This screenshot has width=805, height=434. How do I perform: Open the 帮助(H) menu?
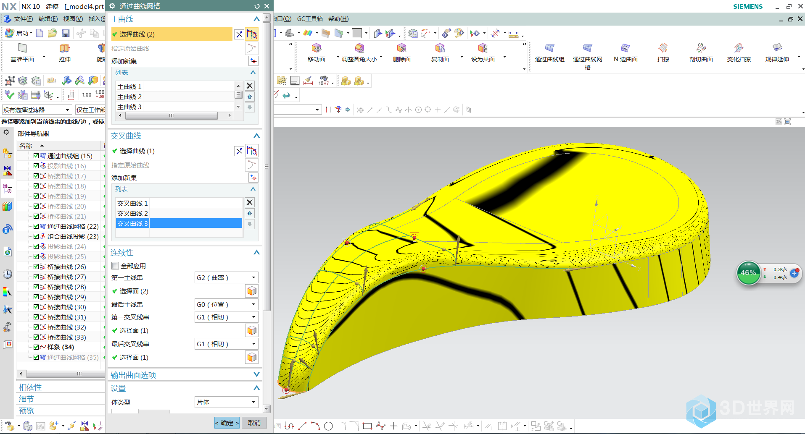[338, 19]
